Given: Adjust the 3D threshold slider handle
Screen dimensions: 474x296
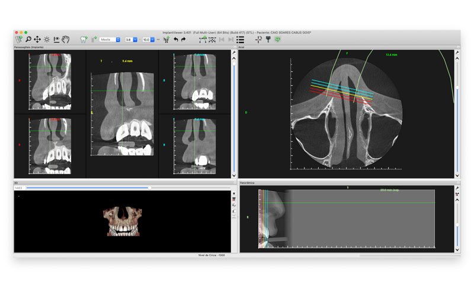Looking at the screenshot, I should pyautogui.click(x=150, y=188).
